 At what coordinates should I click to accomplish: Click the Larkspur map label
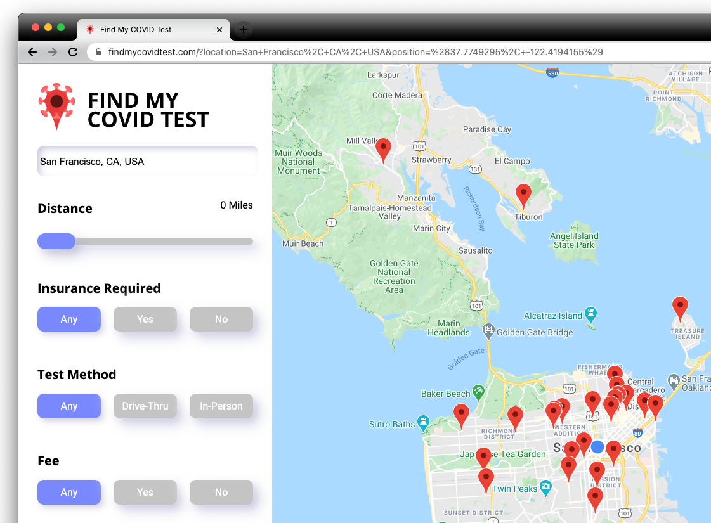(383, 75)
